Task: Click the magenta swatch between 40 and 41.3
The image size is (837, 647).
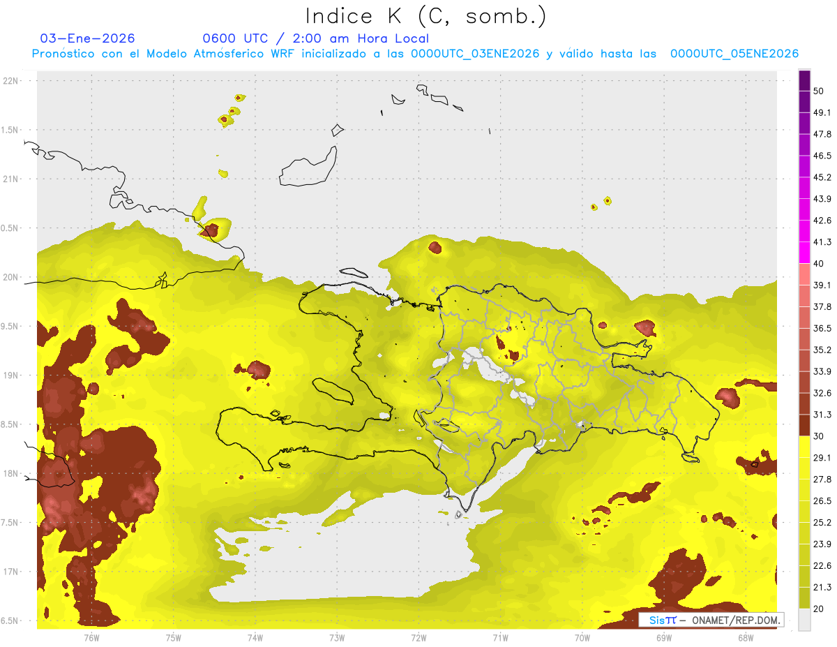Action: [804, 253]
